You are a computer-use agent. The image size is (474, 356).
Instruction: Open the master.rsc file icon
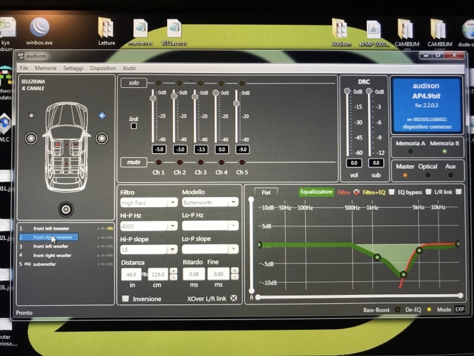140,33
